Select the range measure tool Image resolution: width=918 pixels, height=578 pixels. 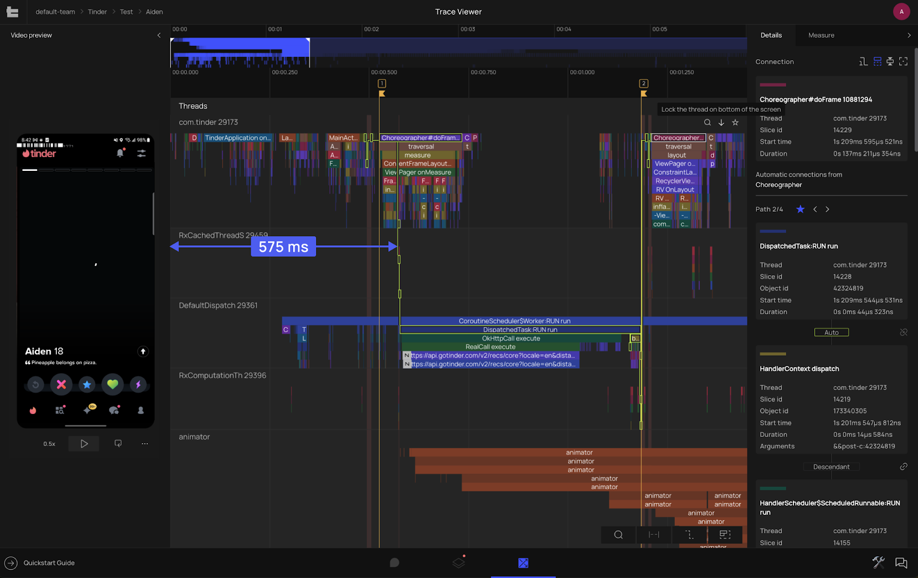coord(654,534)
